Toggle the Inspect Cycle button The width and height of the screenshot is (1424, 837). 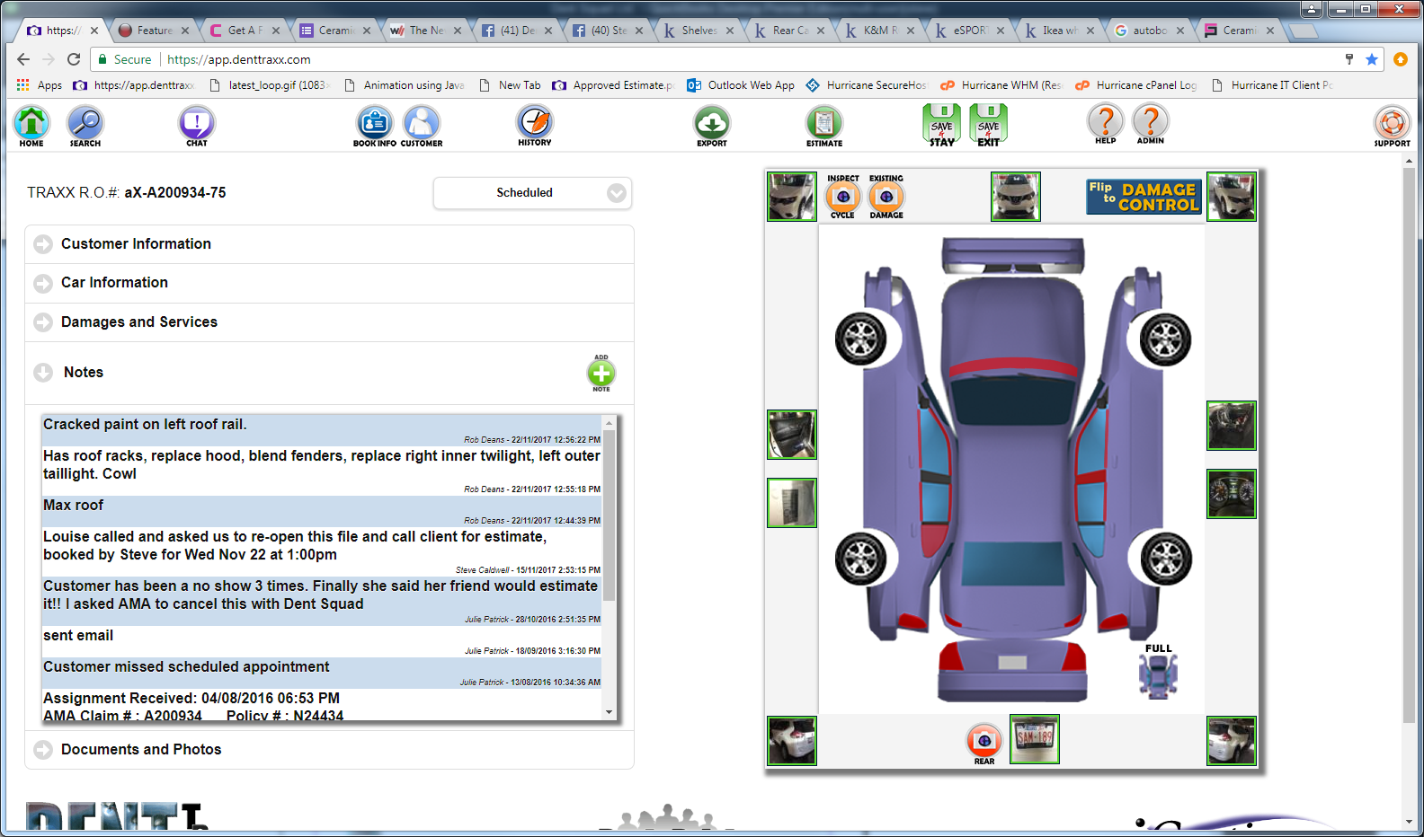coord(842,197)
